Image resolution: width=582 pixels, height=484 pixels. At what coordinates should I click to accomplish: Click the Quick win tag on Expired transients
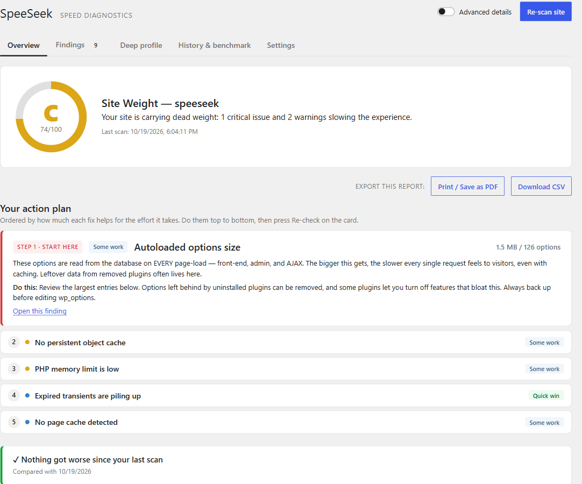(546, 396)
